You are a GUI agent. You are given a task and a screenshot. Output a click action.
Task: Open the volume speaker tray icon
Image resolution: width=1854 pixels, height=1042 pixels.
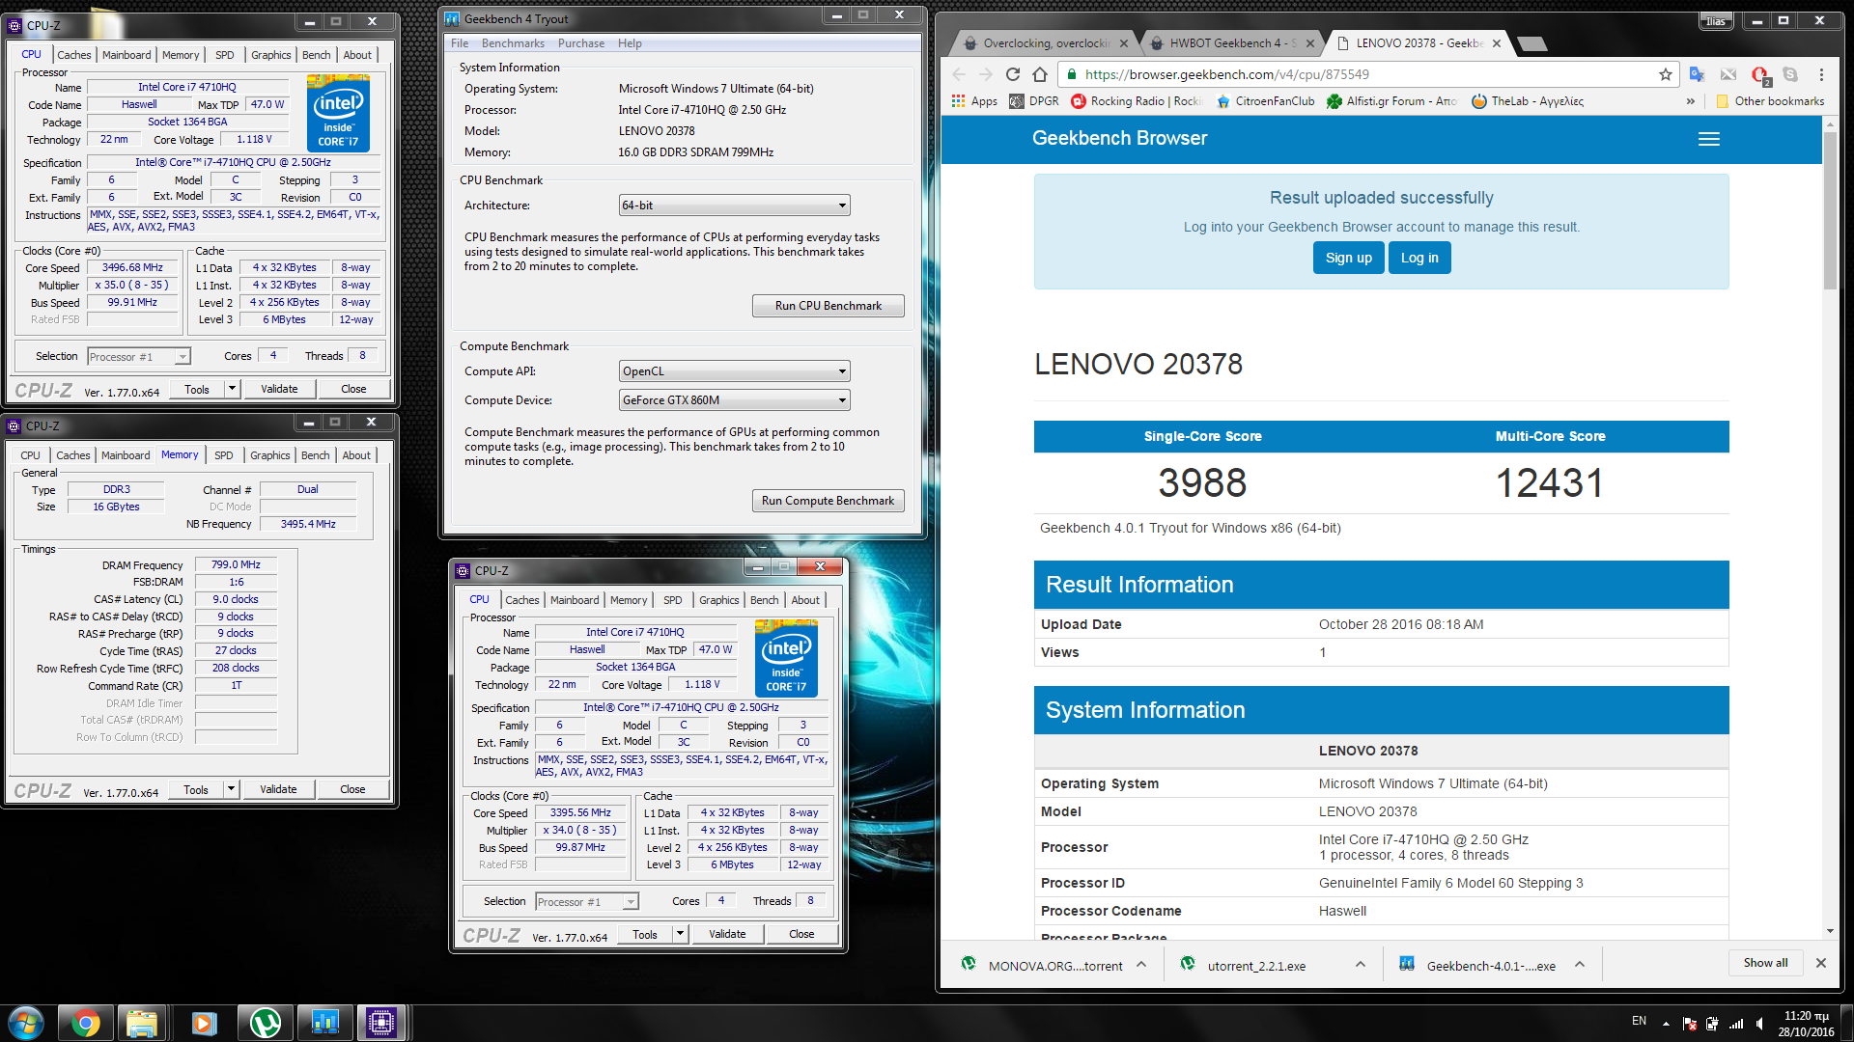[x=1760, y=1024]
